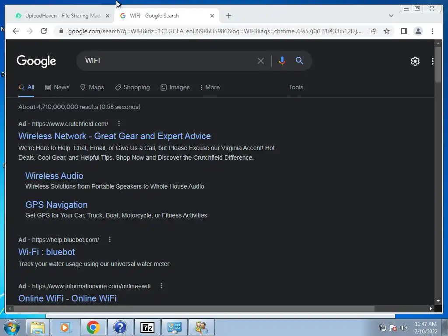The image size is (448, 336).
Task: Launch media player from taskbar
Action: pos(65,327)
